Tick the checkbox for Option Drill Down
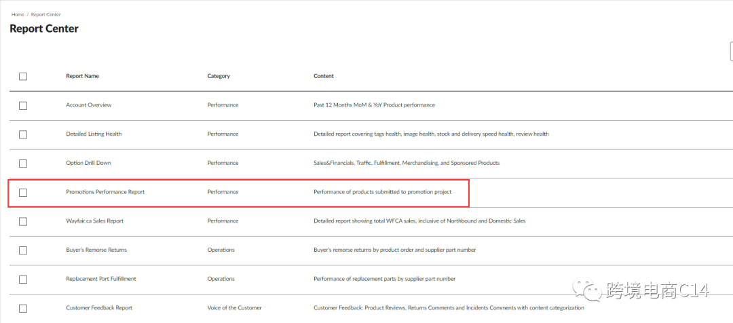 coord(23,164)
